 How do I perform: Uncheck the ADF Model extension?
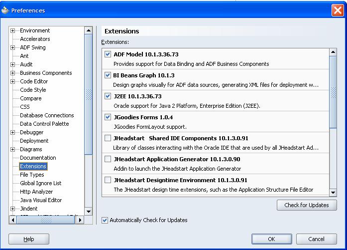click(x=108, y=54)
